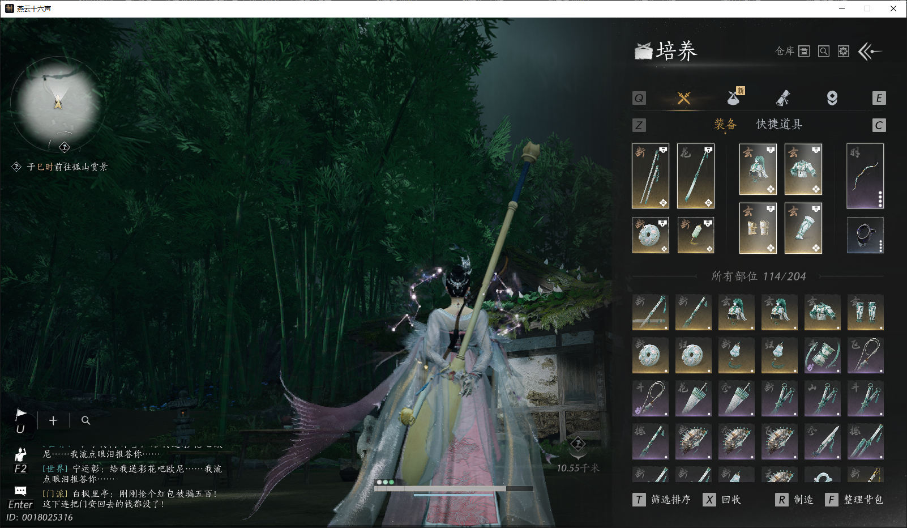Switch to the 快捷道具 tab
Screen dimensions: 907x528
coord(779,124)
